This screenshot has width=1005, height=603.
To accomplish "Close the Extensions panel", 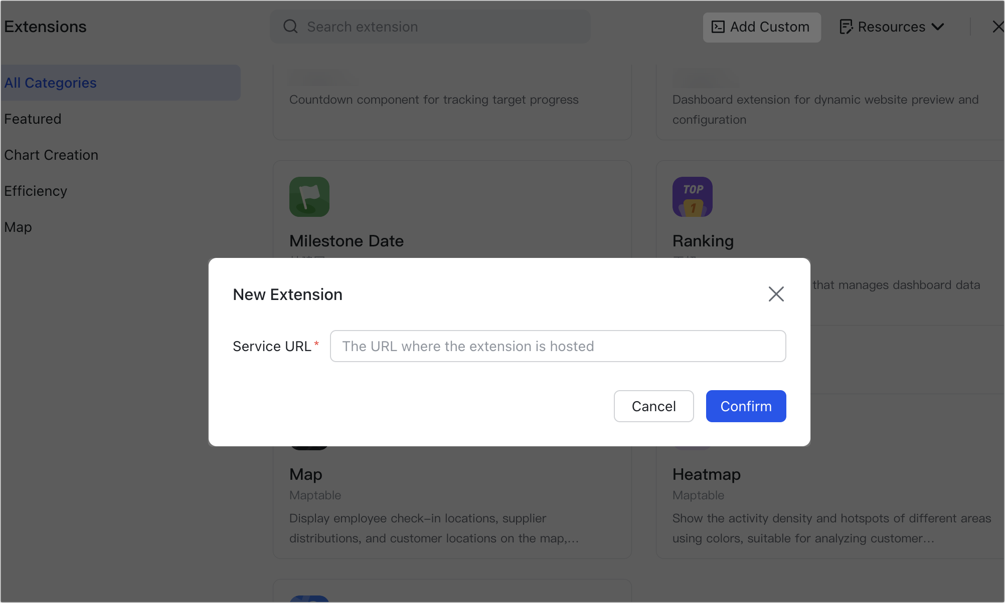I will 998,27.
